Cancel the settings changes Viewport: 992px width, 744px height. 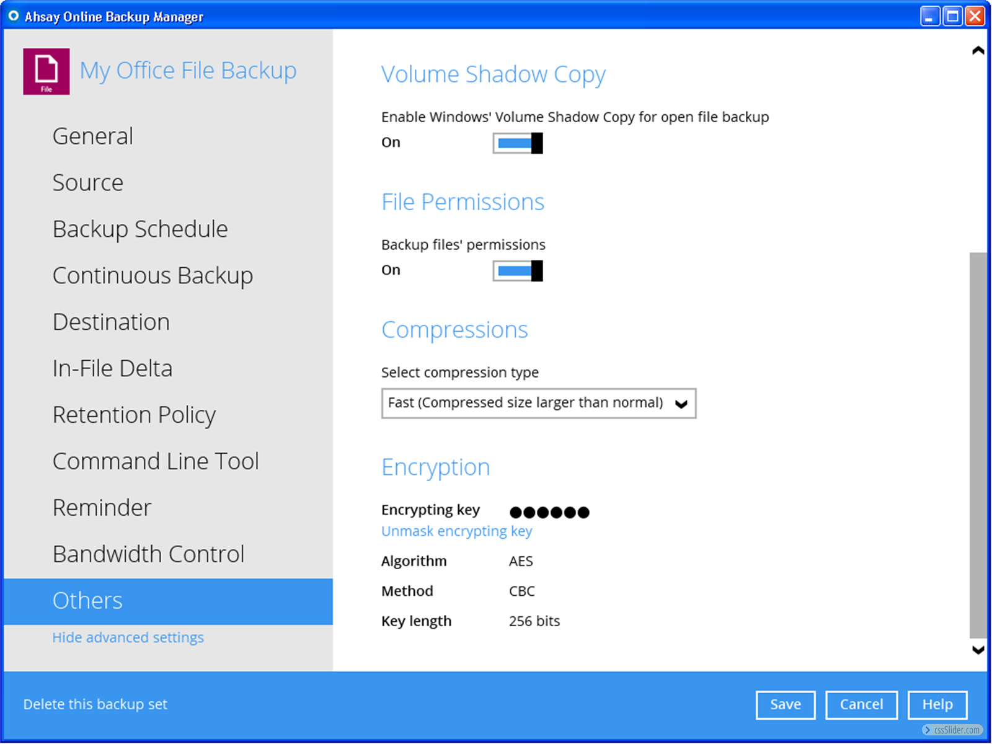[x=861, y=705]
